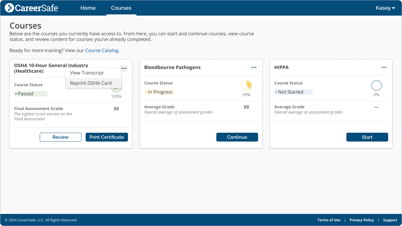
Task: Continue the Bloodbourne Pathogens course
Action: pos(237,137)
